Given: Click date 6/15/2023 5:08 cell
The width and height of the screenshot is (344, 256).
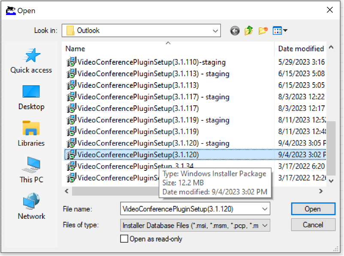Looking at the screenshot, I should pos(302,74).
